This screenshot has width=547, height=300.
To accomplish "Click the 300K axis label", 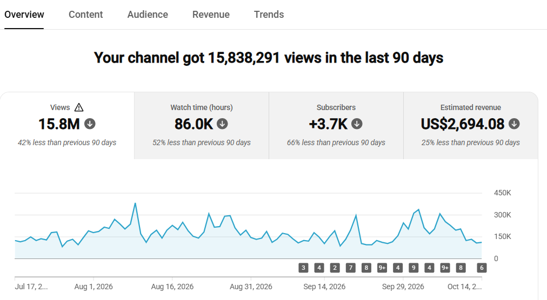I will pos(502,215).
